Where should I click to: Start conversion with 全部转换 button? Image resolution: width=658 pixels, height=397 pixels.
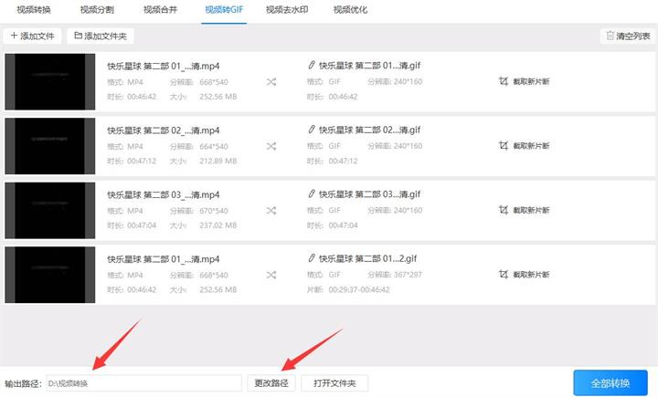(x=610, y=382)
